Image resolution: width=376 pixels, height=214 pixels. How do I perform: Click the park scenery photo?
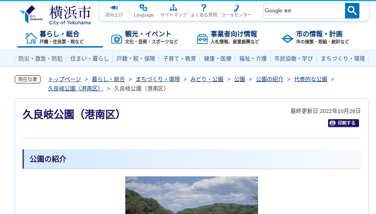point(192,195)
